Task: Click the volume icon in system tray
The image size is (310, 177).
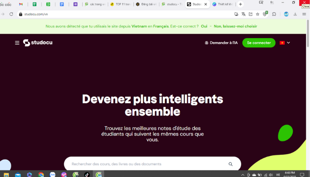Action: [271, 175]
